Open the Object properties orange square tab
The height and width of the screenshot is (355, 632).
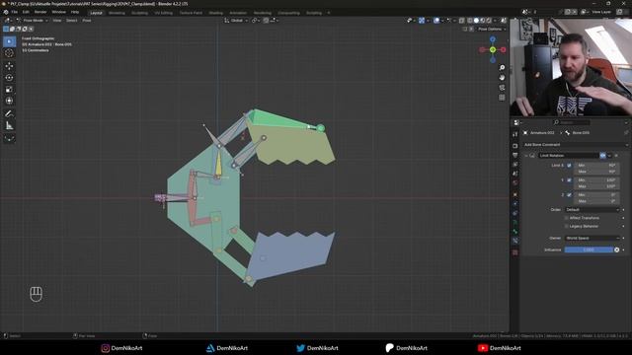(515, 195)
